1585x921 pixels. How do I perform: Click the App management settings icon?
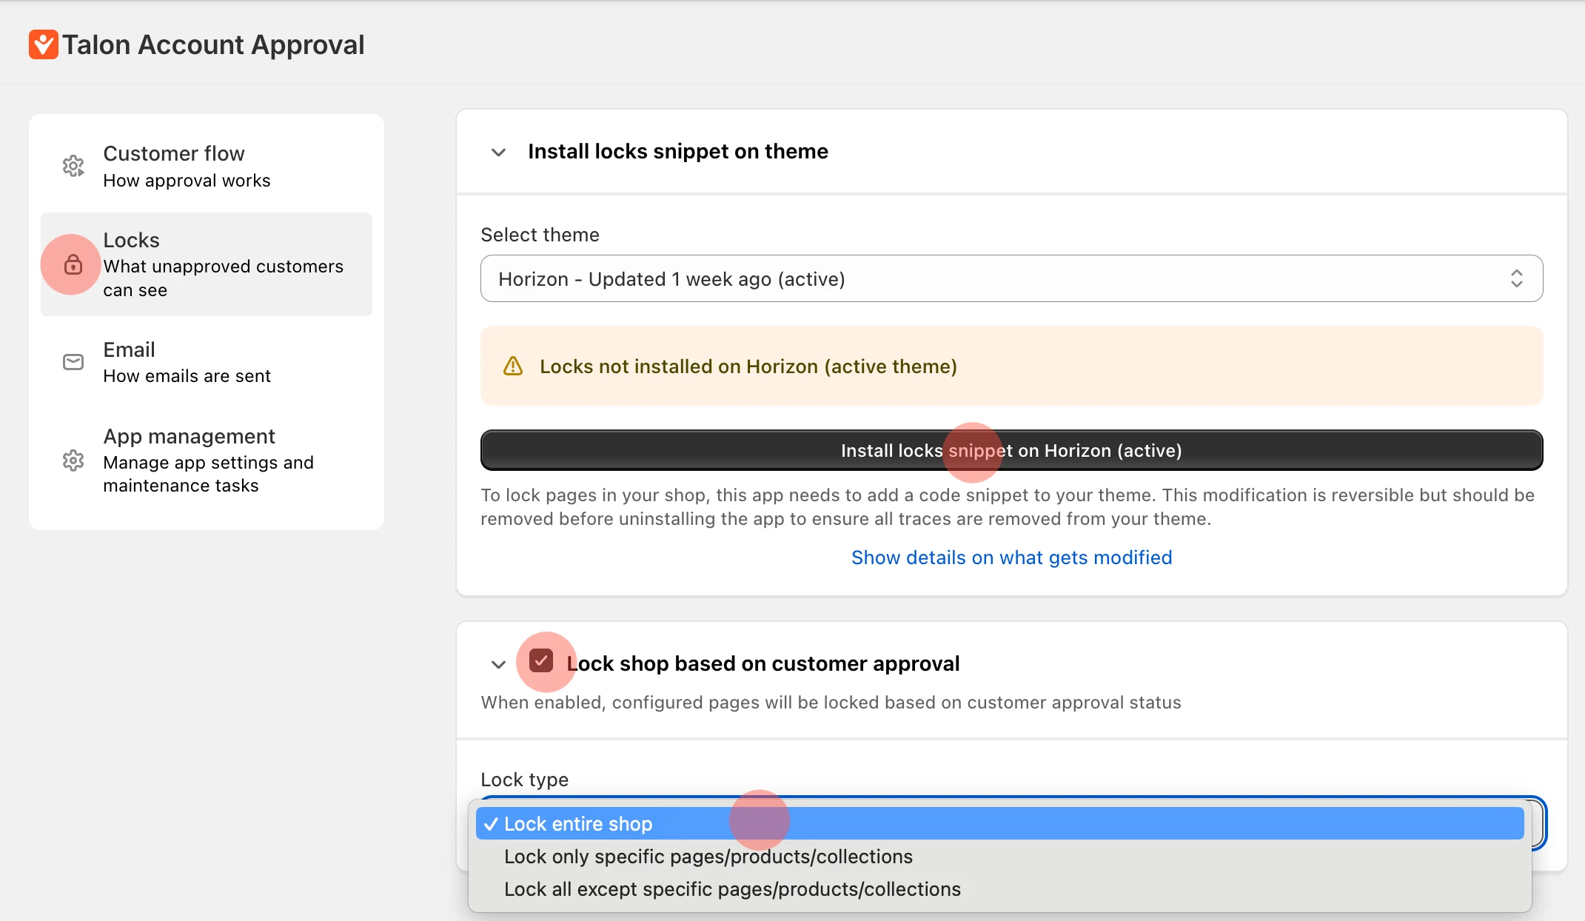73,460
